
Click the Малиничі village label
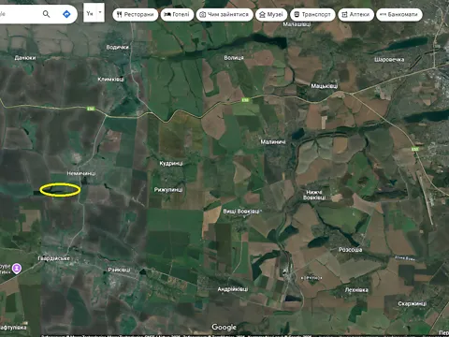[x=273, y=142]
